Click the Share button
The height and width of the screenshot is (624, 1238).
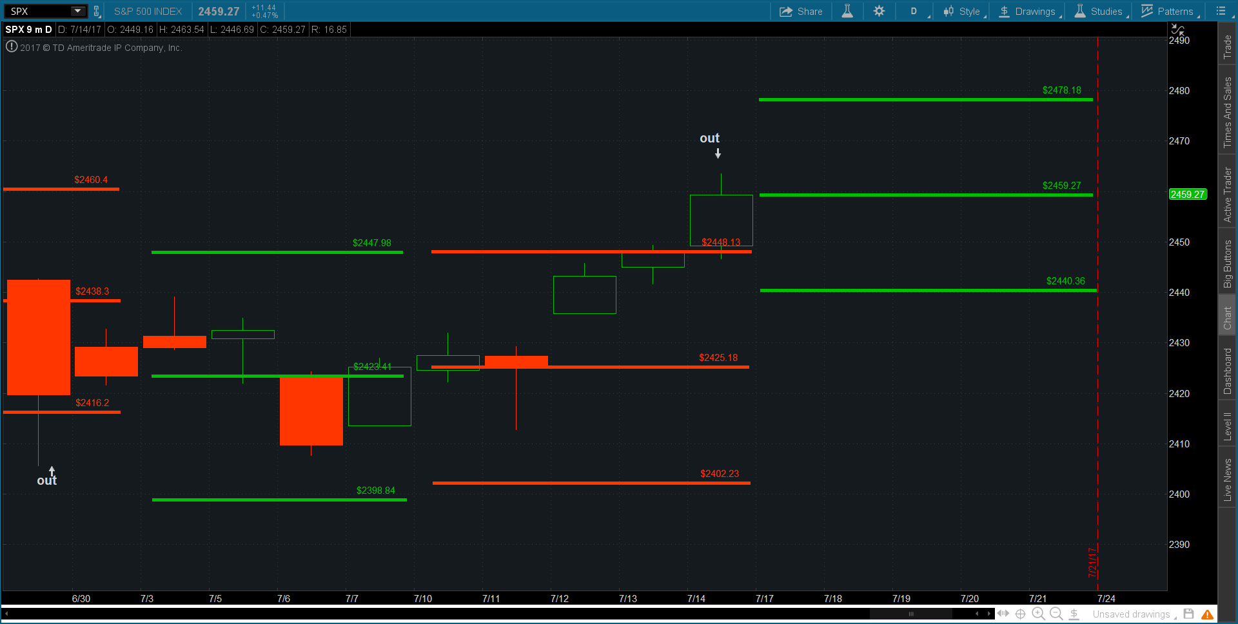(x=801, y=11)
